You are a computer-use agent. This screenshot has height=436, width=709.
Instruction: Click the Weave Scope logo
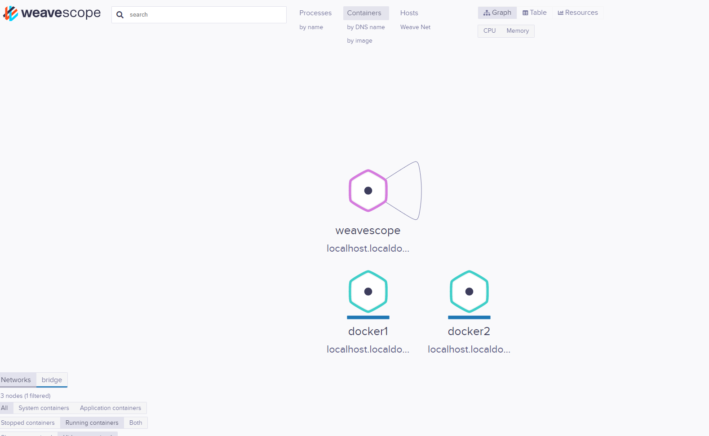coord(52,13)
